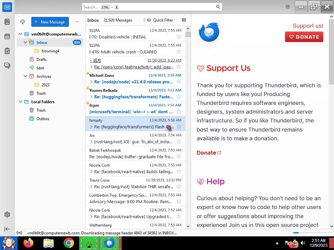This screenshot has height=250, width=334.
Task: Open message list display options
Action: [184, 20]
